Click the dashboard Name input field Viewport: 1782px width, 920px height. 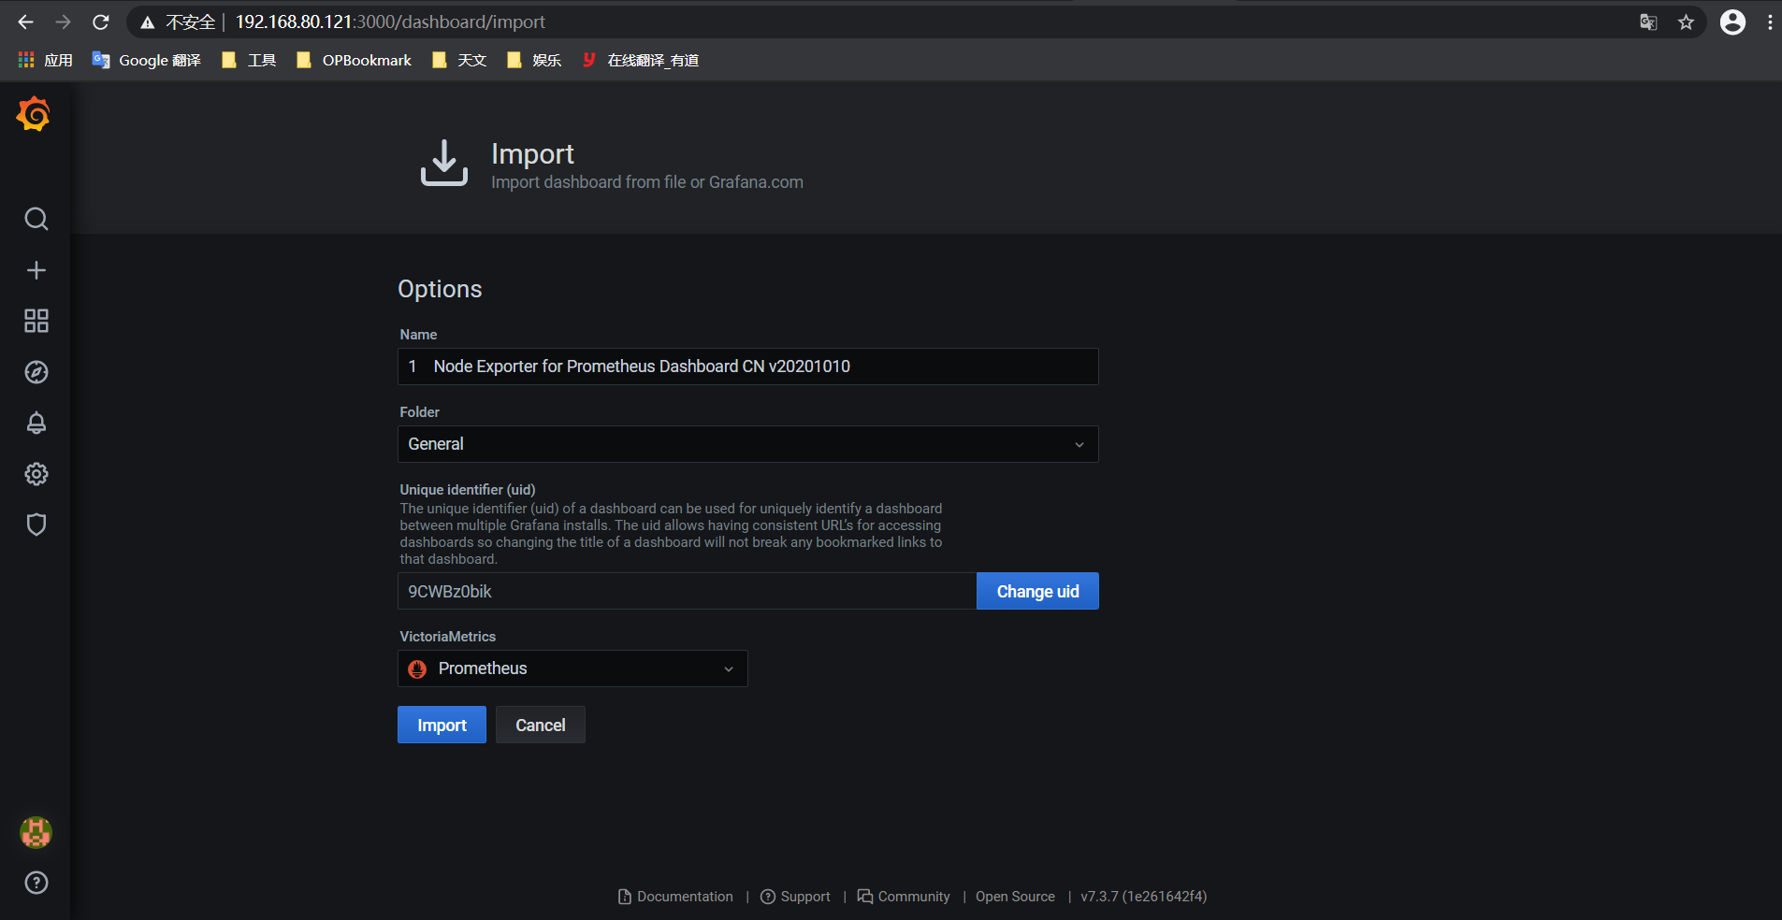pos(747,367)
